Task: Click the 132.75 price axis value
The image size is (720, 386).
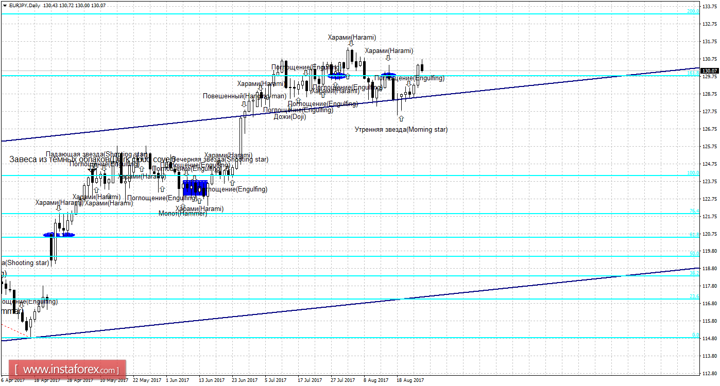Action: (x=710, y=24)
